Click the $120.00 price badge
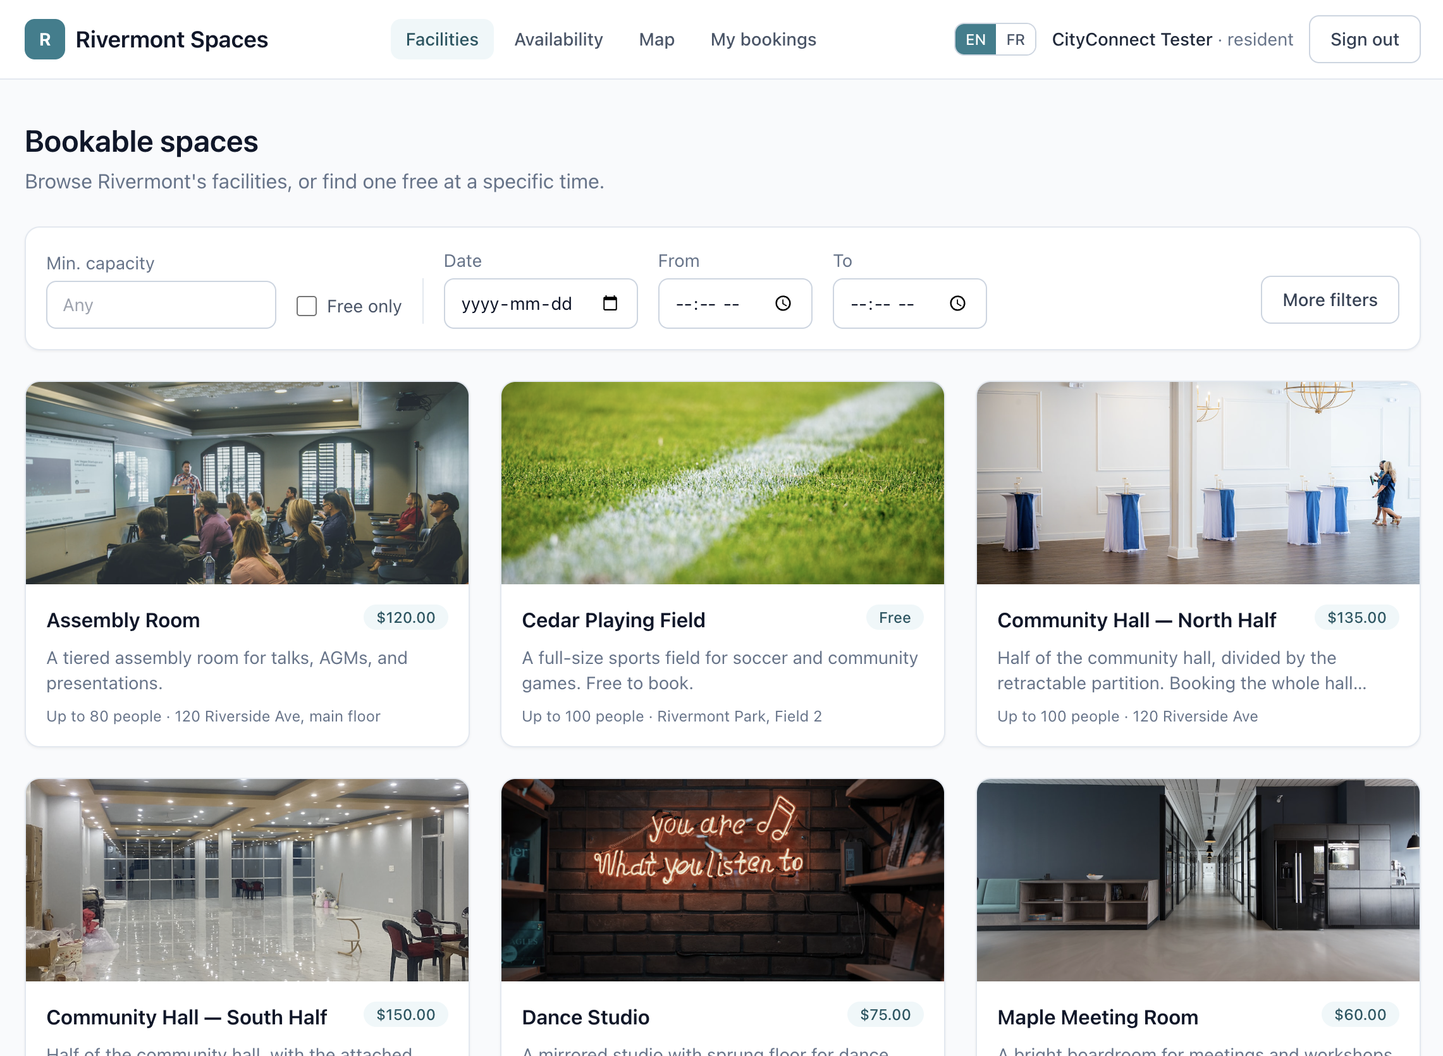 pos(406,618)
